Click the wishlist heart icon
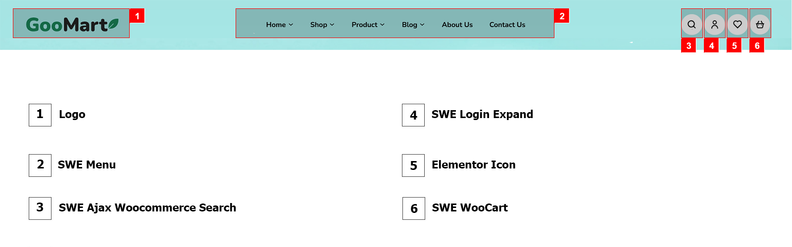The width and height of the screenshot is (792, 247). click(x=737, y=24)
